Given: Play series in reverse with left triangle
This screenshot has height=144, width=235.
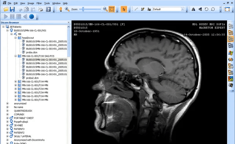Looking at the screenshot, I should click(25, 16).
